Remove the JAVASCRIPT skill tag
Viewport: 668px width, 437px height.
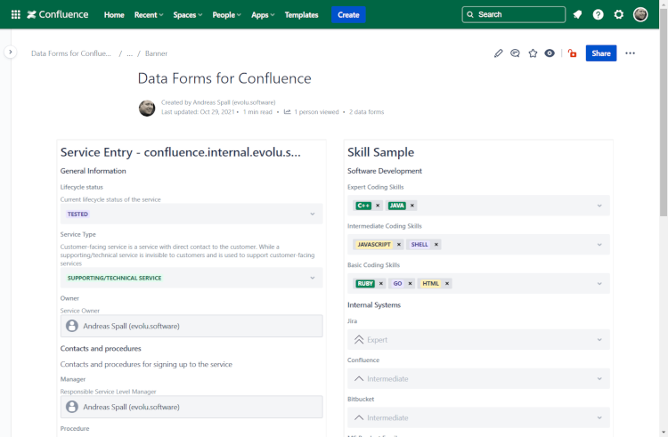tap(399, 245)
